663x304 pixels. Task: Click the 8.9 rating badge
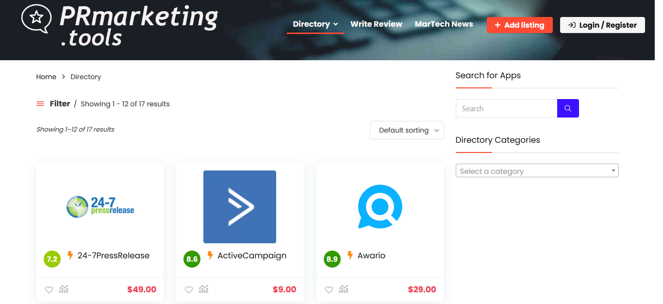(332, 259)
